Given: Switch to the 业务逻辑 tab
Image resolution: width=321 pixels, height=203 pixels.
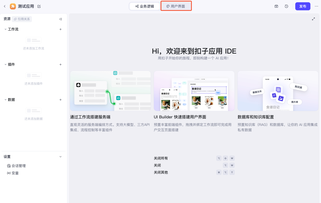Looking at the screenshot, I should pos(145,6).
